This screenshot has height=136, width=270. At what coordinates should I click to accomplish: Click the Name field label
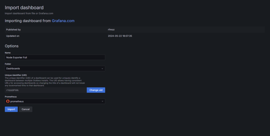pos(8,53)
